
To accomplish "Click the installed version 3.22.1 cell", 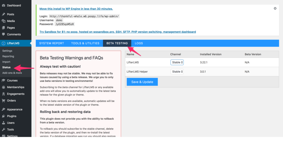I will [204, 62].
